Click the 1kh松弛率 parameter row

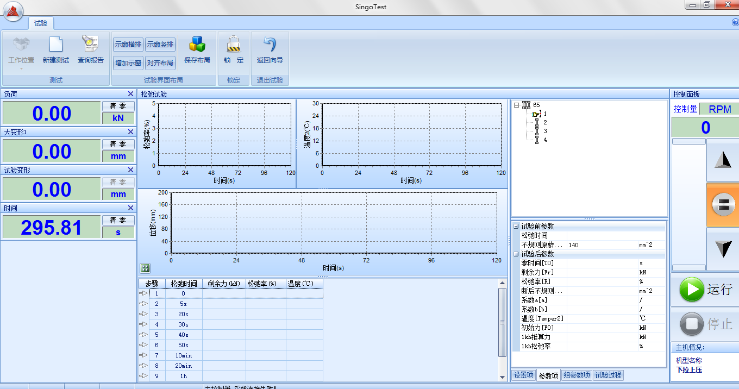pyautogui.click(x=588, y=346)
